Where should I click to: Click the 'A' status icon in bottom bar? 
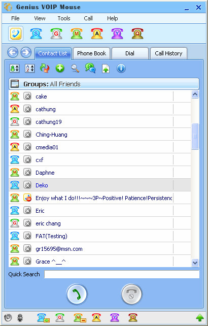click(x=96, y=317)
